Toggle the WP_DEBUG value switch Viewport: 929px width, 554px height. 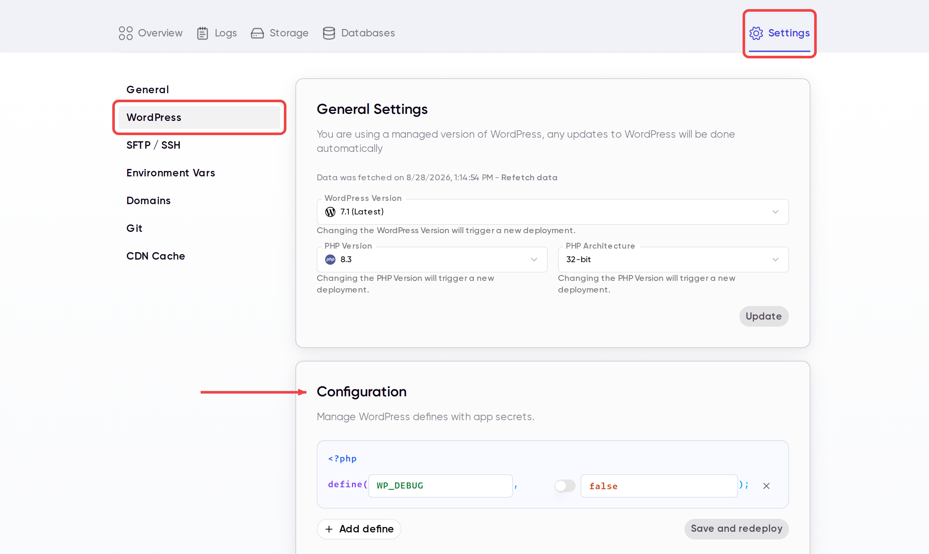pyautogui.click(x=564, y=486)
